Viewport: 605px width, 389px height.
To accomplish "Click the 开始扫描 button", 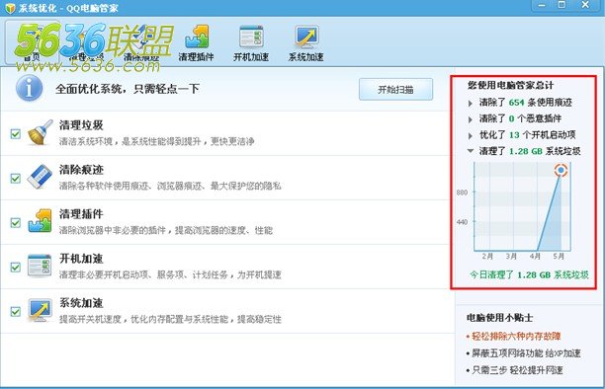I will [x=395, y=90].
